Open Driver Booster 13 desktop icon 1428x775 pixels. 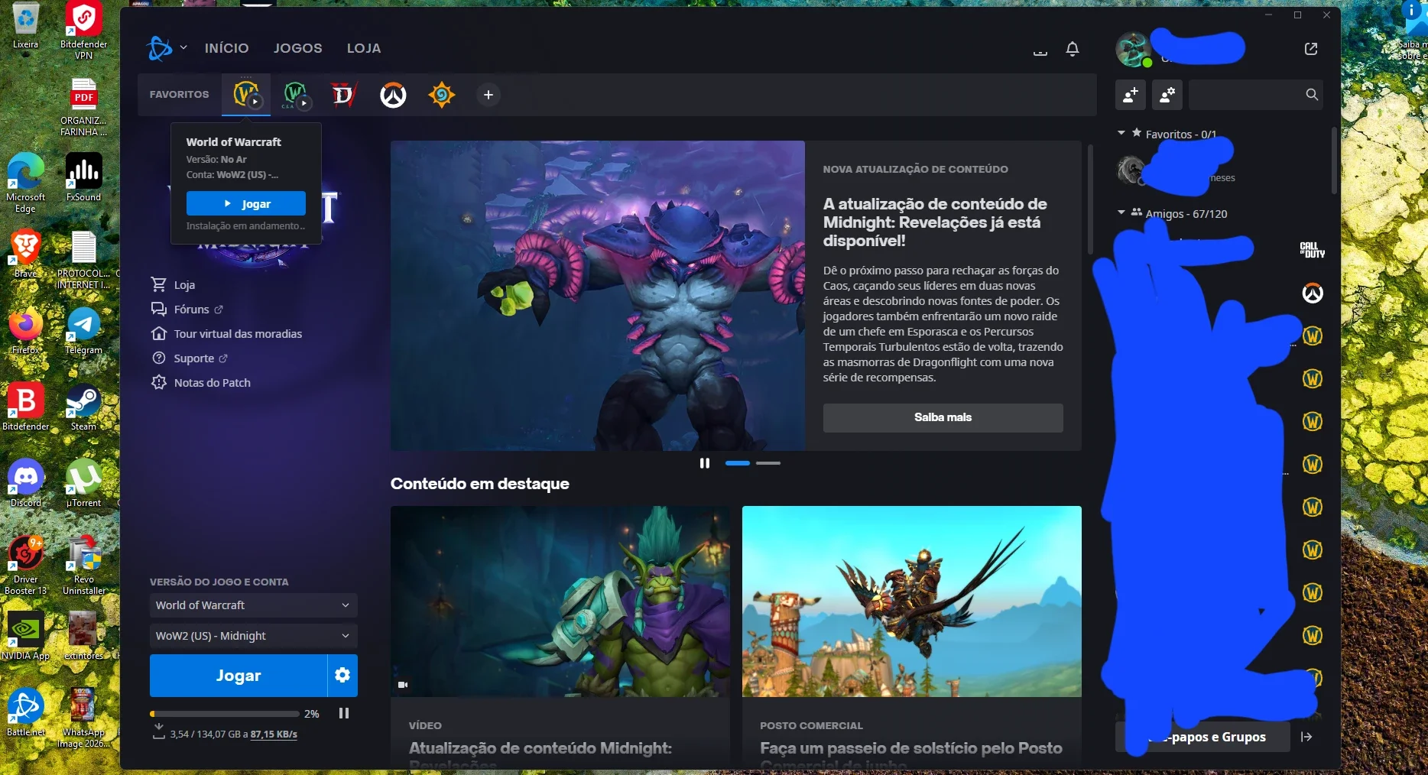(25, 566)
